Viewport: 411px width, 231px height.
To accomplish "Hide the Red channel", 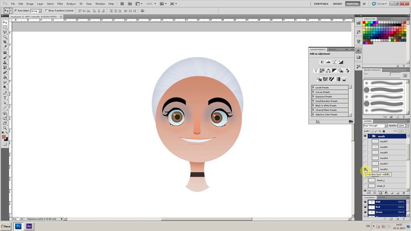I will (365, 207).
